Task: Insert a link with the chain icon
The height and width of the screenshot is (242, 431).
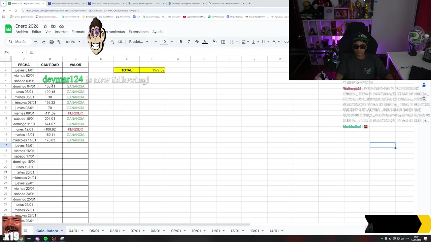Action: (286, 42)
